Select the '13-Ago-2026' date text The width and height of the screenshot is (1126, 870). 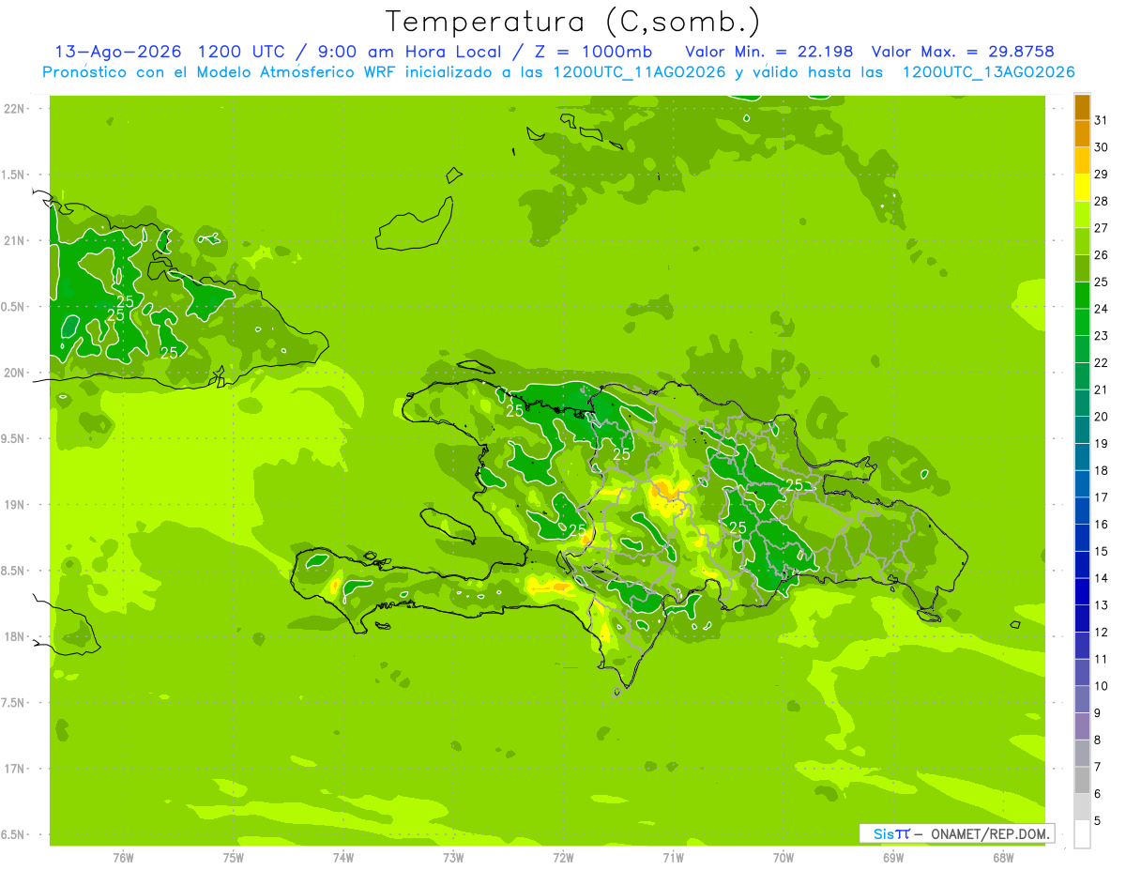[x=118, y=52]
